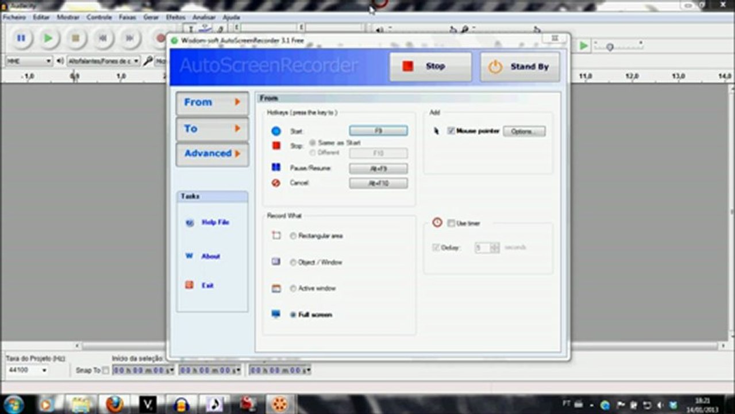Click the Audacity Pause transport button

pyautogui.click(x=21, y=39)
